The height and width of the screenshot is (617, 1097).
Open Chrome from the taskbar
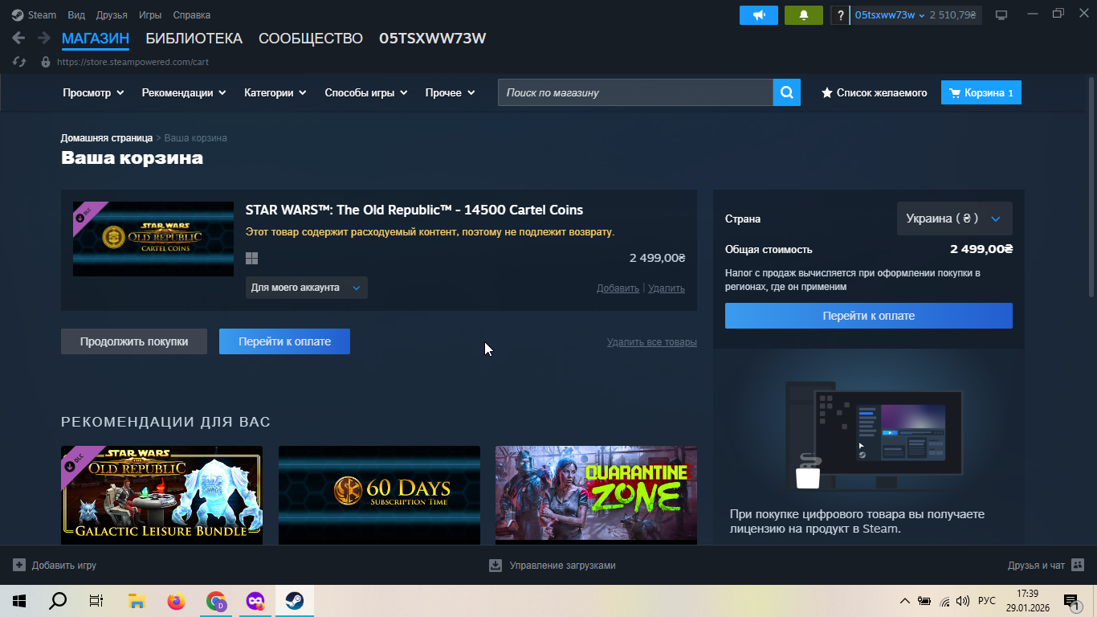pyautogui.click(x=216, y=601)
